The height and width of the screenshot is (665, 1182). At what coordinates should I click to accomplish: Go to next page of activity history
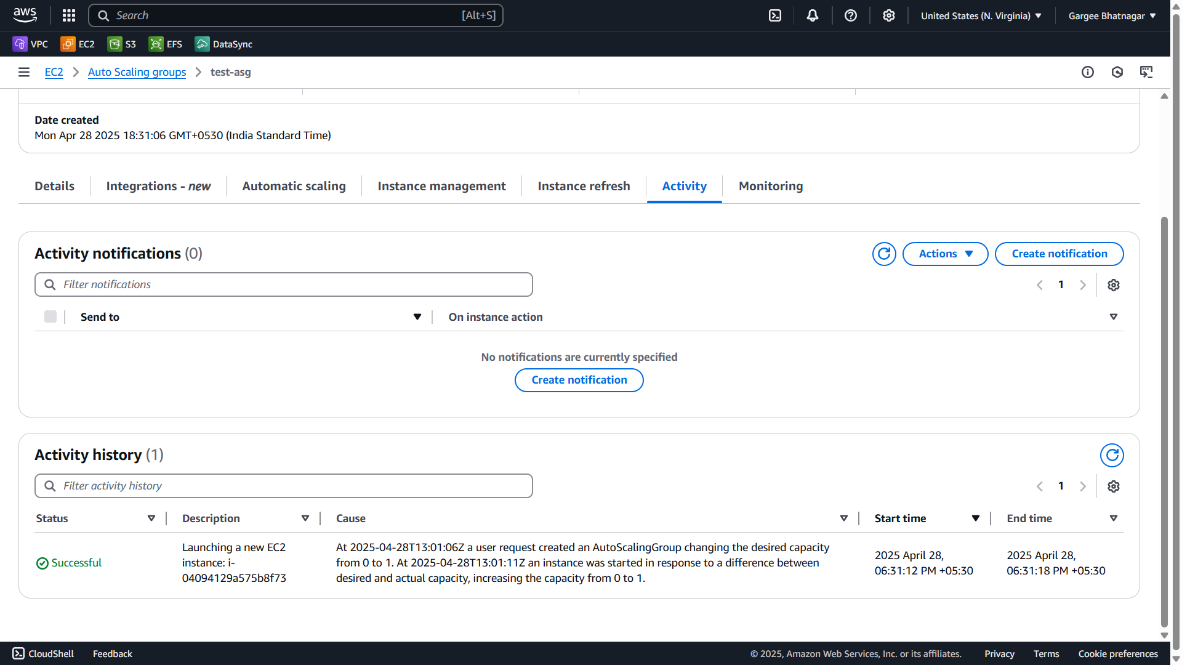1083,486
